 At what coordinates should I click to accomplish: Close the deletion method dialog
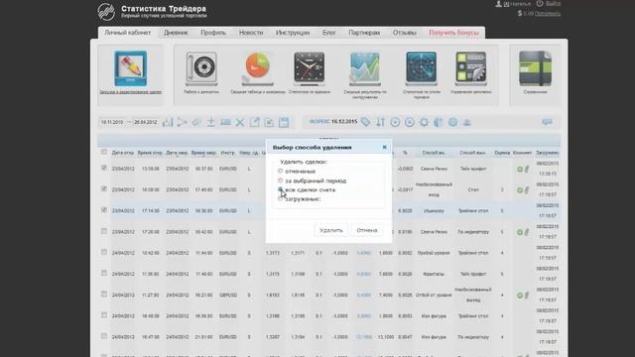(x=384, y=147)
